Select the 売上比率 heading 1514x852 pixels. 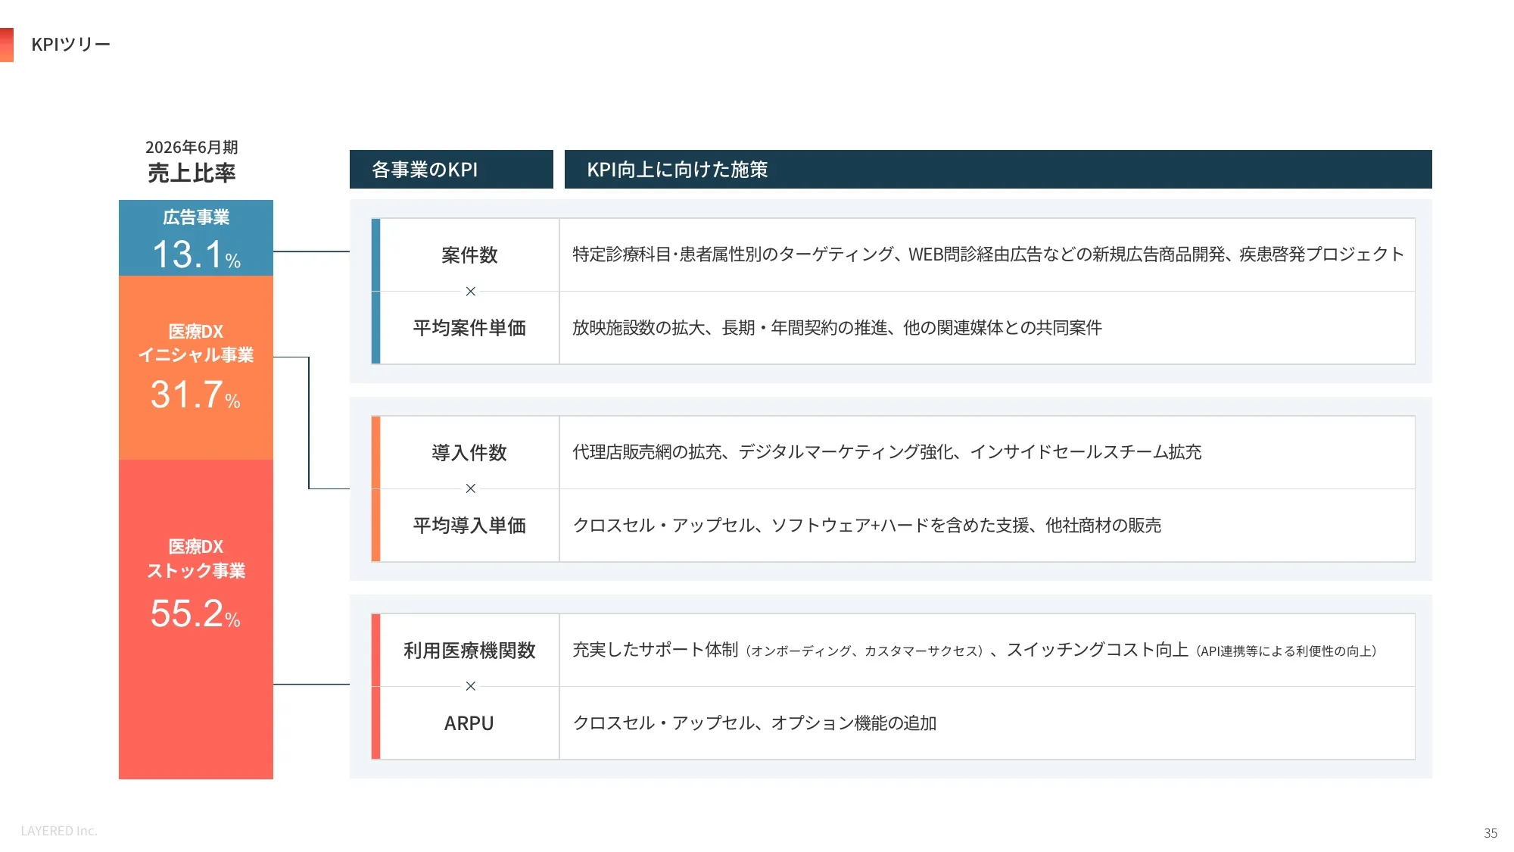tap(192, 173)
